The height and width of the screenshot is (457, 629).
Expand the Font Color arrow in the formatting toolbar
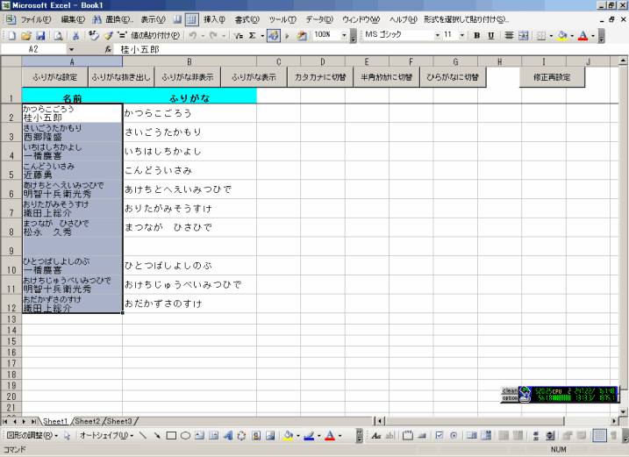pos(593,36)
